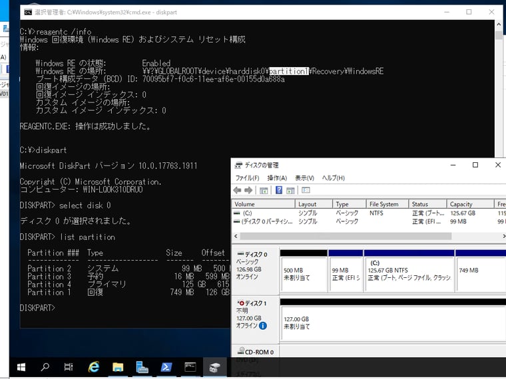Select the ディスク 0 disk label

[255, 271]
